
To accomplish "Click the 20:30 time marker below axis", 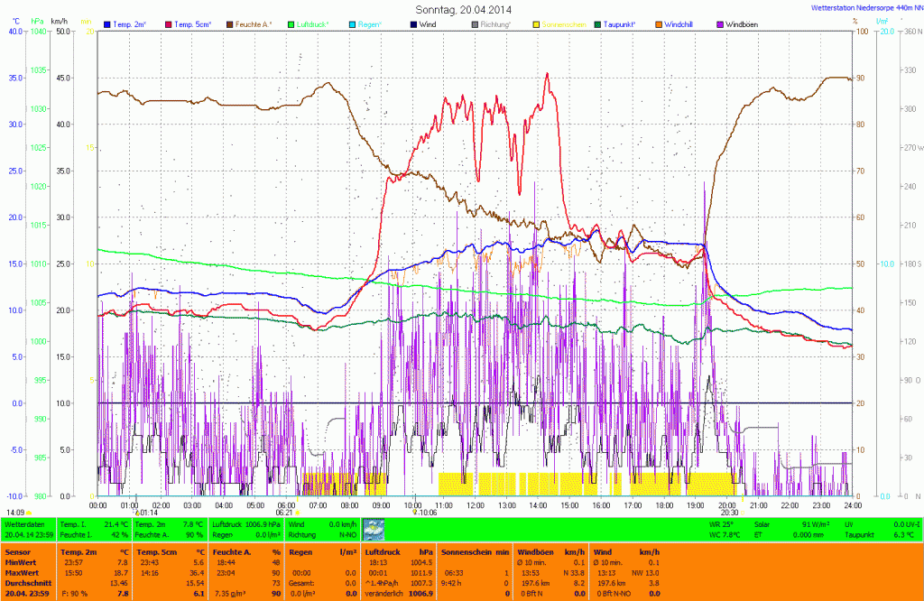I will (729, 513).
